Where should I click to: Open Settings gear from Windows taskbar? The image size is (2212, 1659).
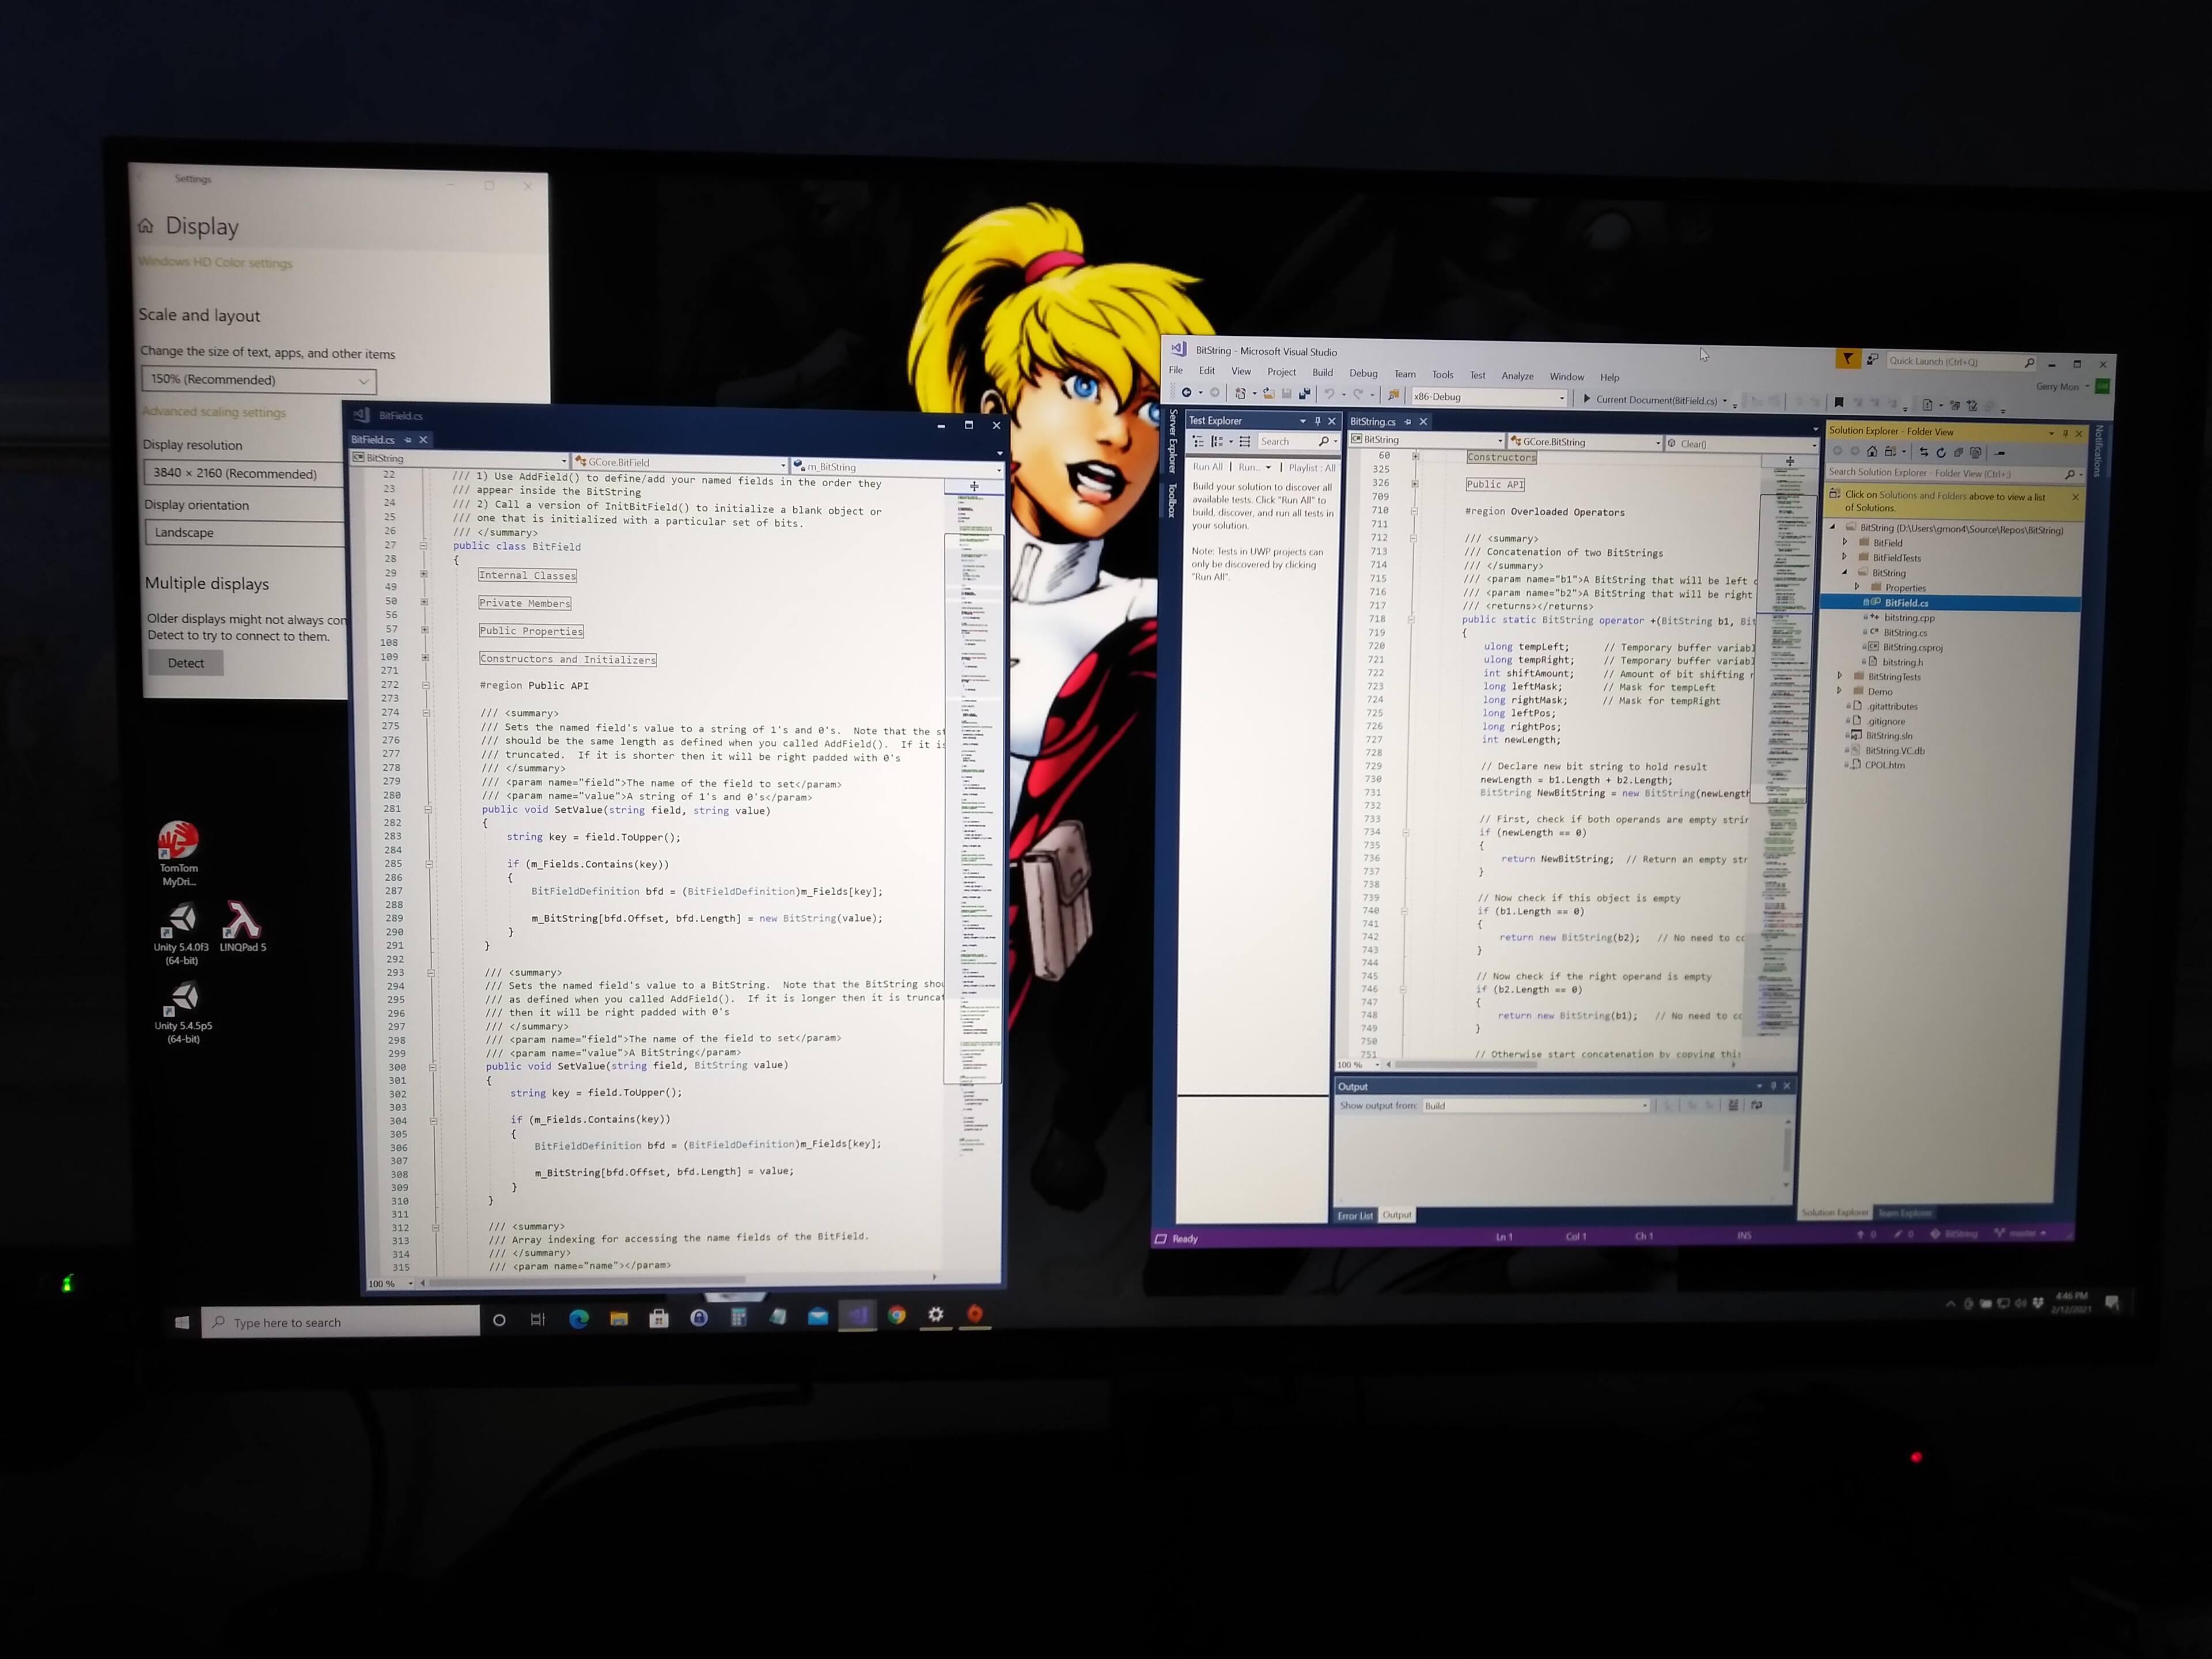tap(935, 1315)
